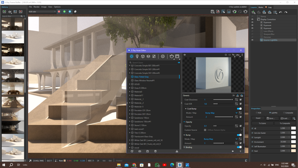Open the Geometry category in Asset Editor
The width and height of the screenshot is (298, 168).
(x=143, y=56)
